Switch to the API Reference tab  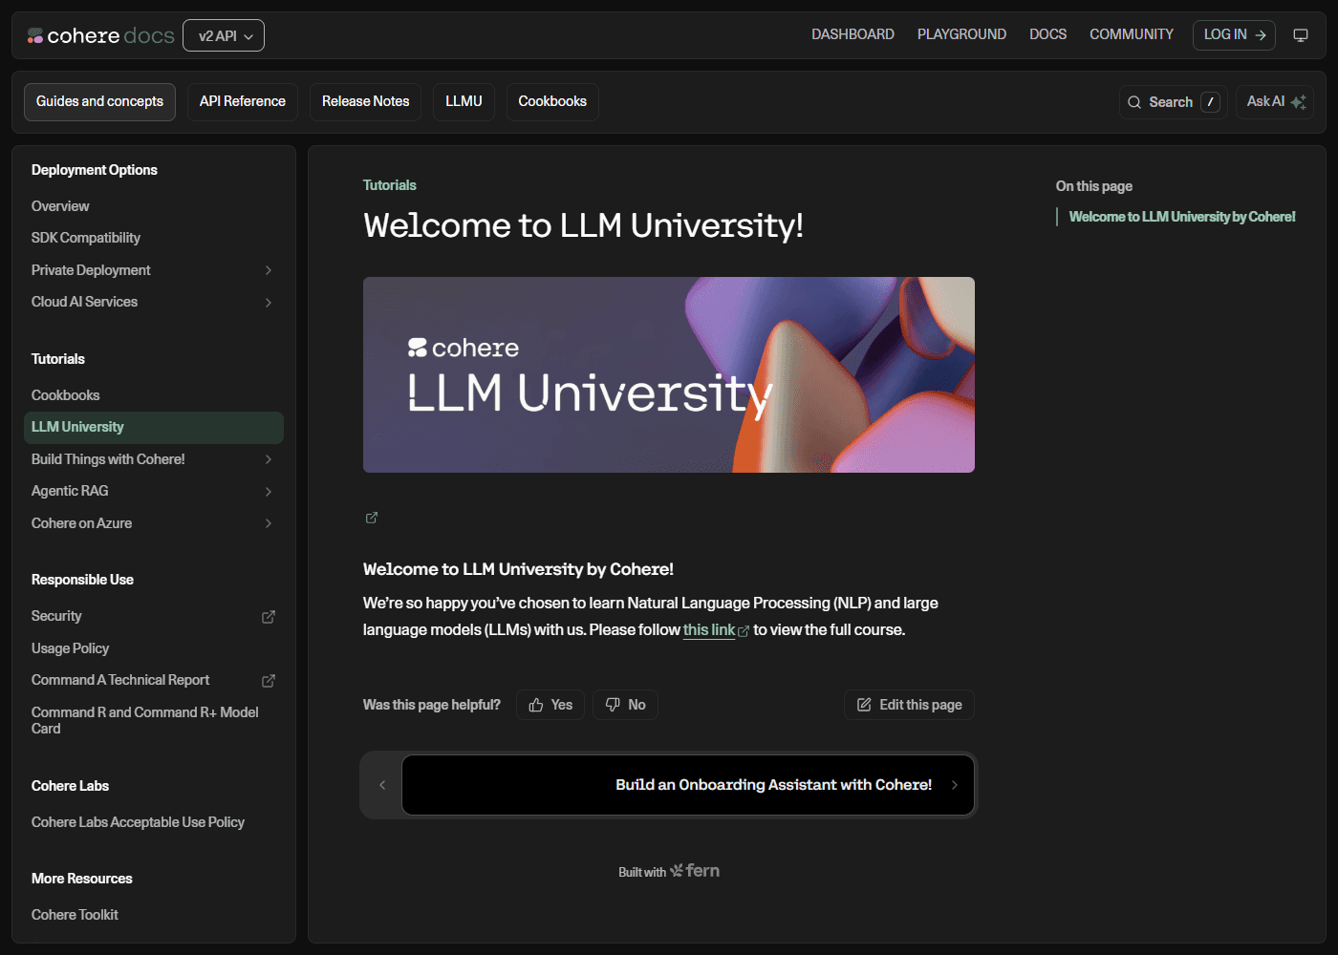243,101
